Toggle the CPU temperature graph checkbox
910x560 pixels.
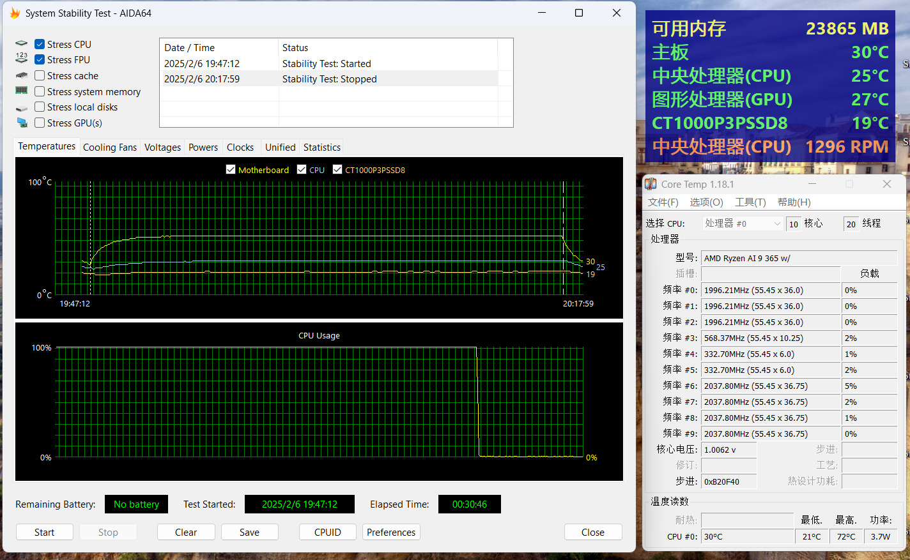(302, 170)
